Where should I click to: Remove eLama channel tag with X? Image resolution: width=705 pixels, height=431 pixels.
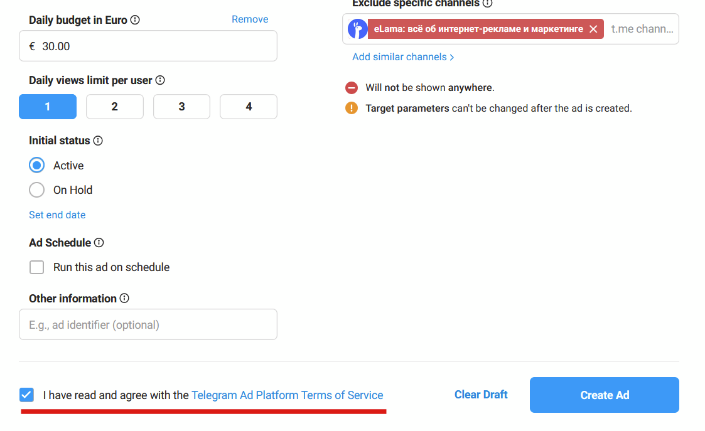[x=593, y=29]
